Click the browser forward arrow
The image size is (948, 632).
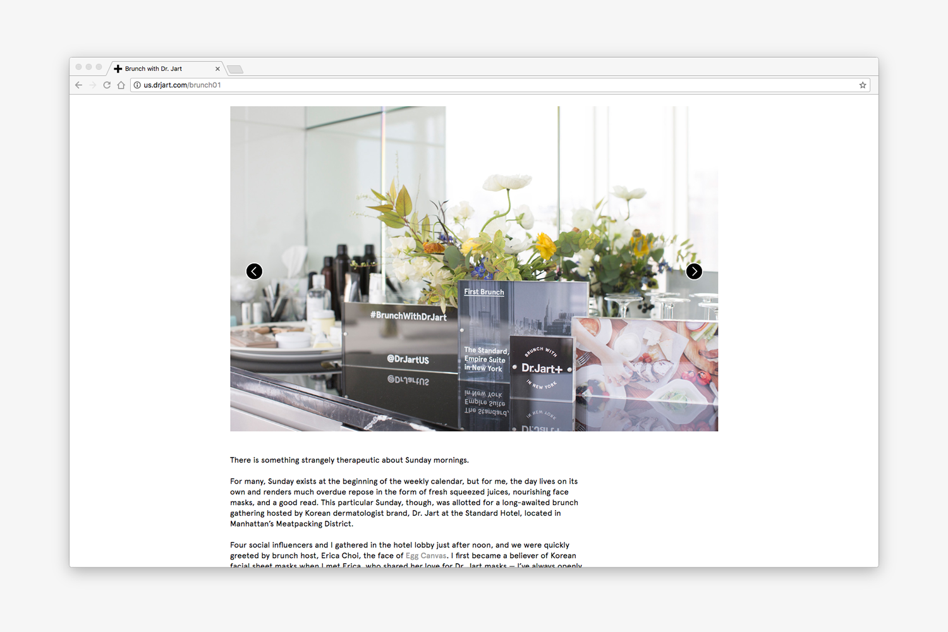[92, 85]
